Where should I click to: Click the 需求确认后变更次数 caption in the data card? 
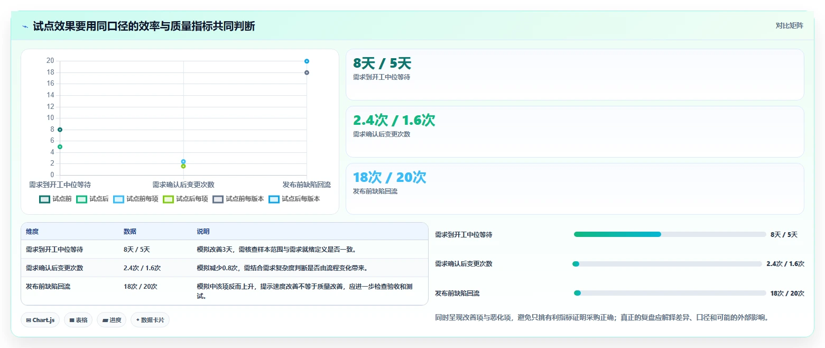click(x=382, y=134)
